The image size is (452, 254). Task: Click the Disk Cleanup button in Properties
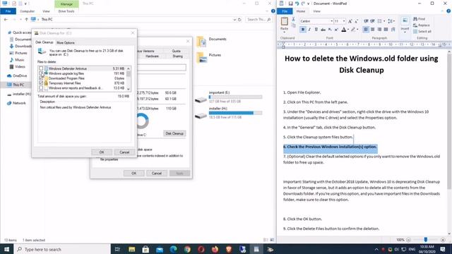[174, 133]
